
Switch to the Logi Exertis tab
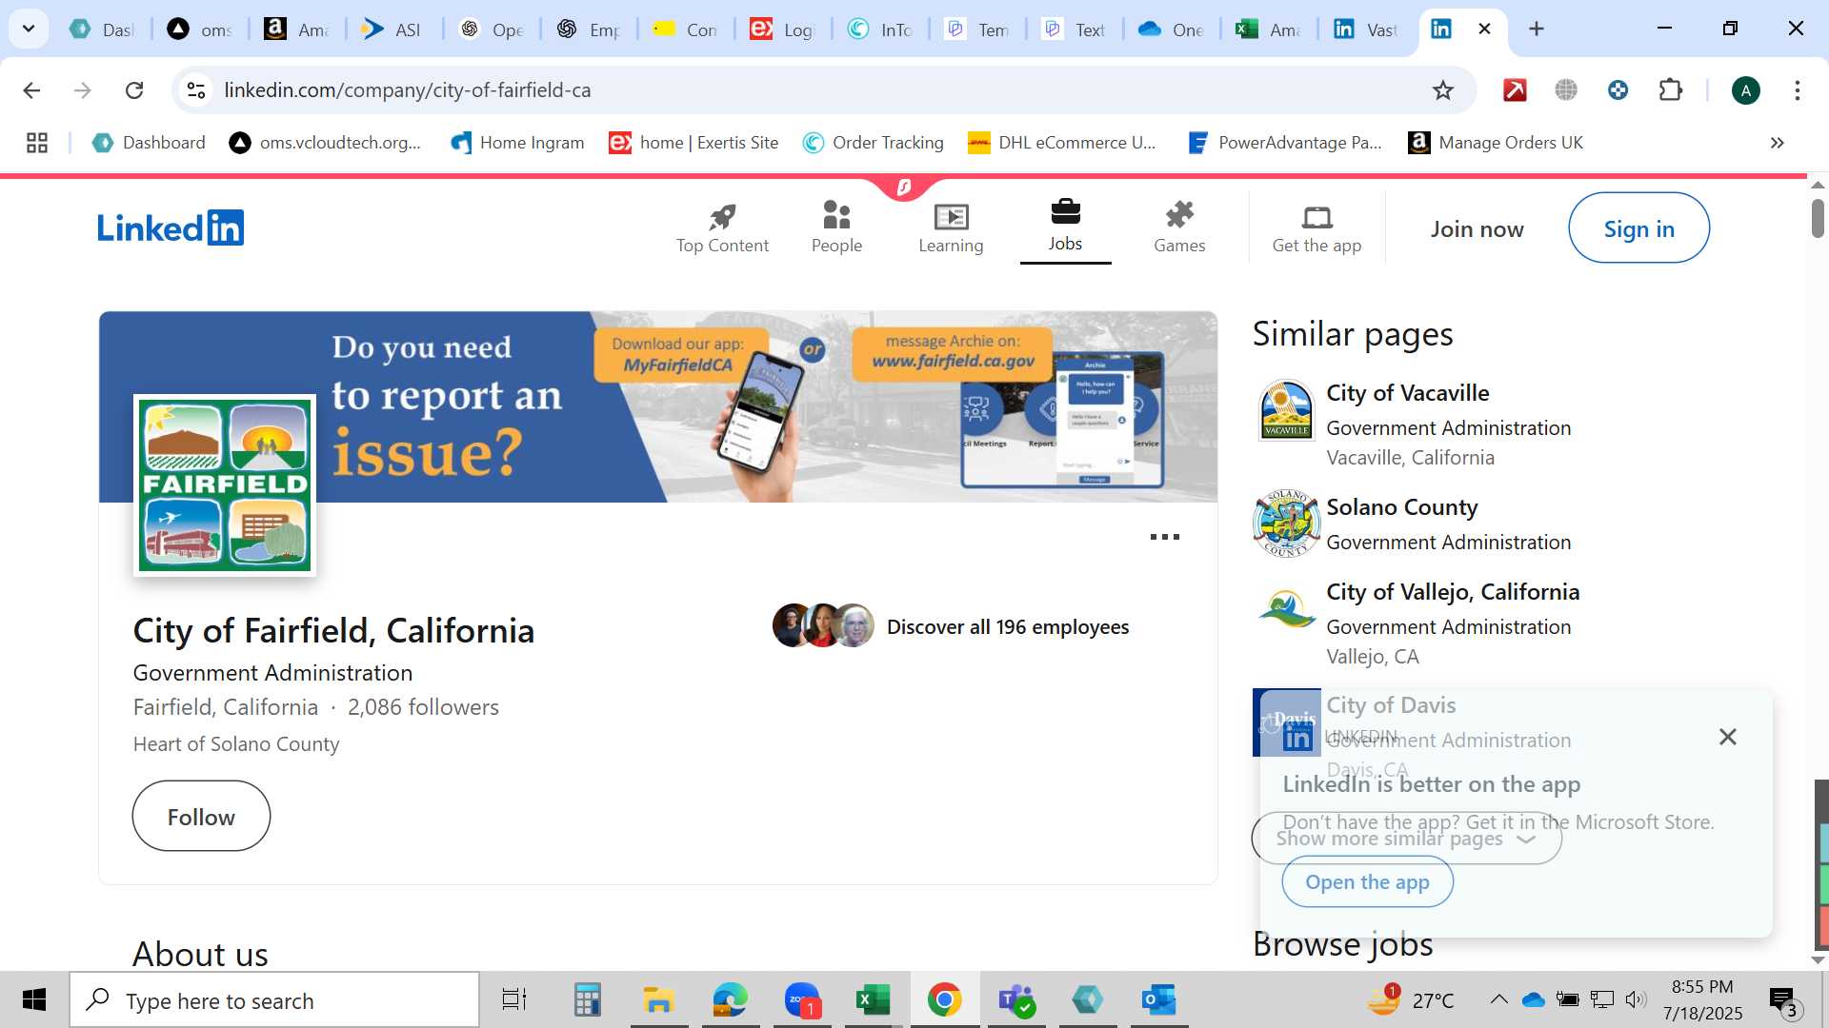(783, 30)
